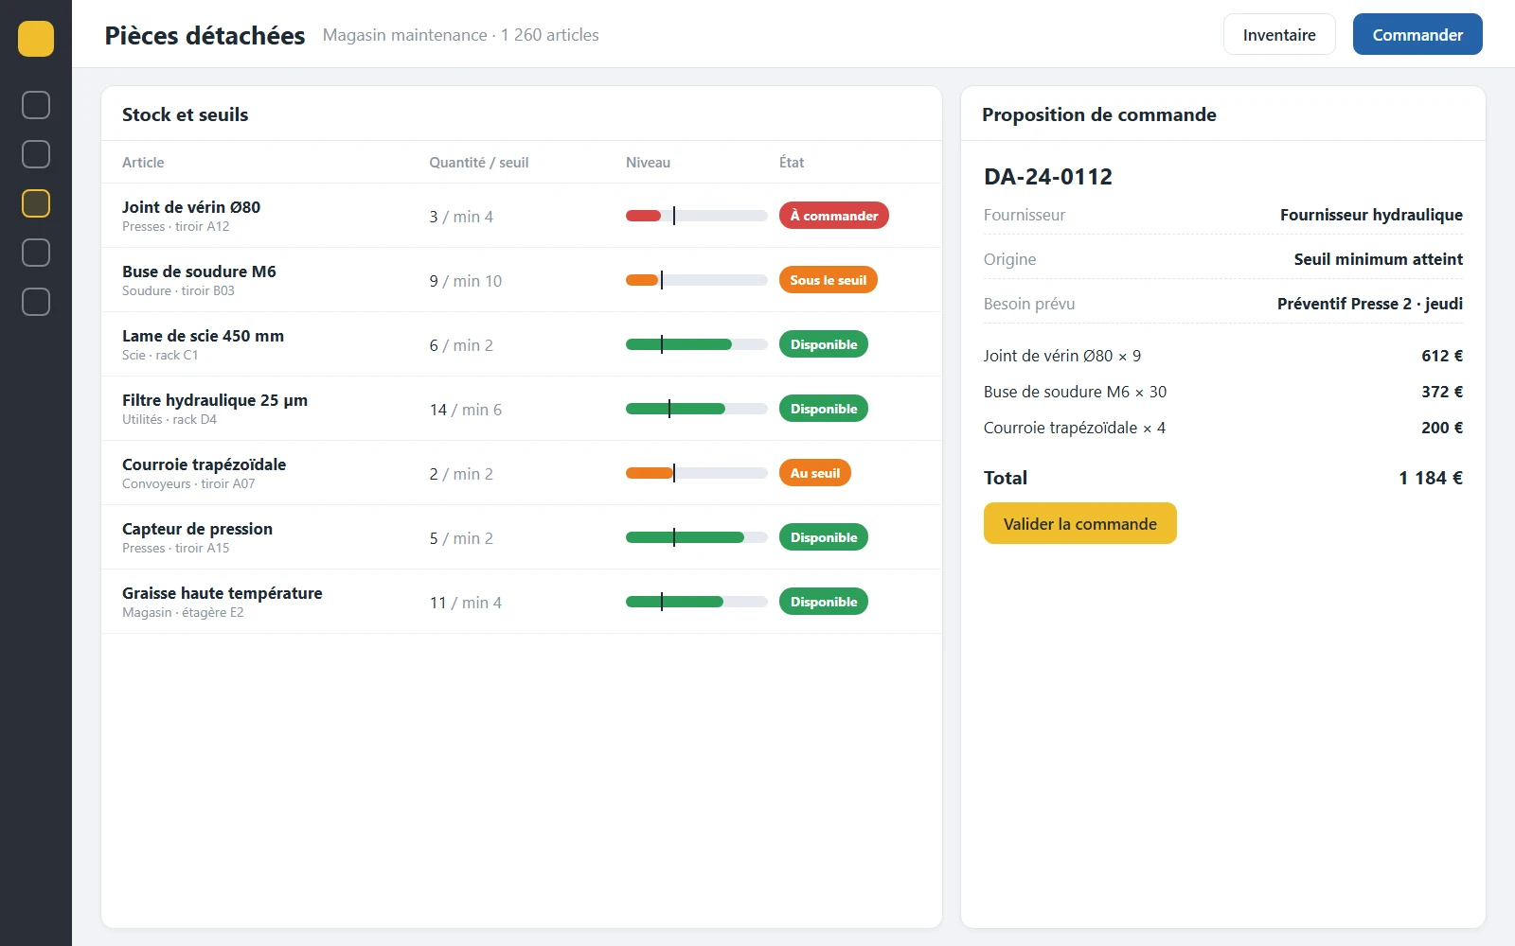Click the À commander status badge
This screenshot has width=1515, height=946.
[x=834, y=216]
